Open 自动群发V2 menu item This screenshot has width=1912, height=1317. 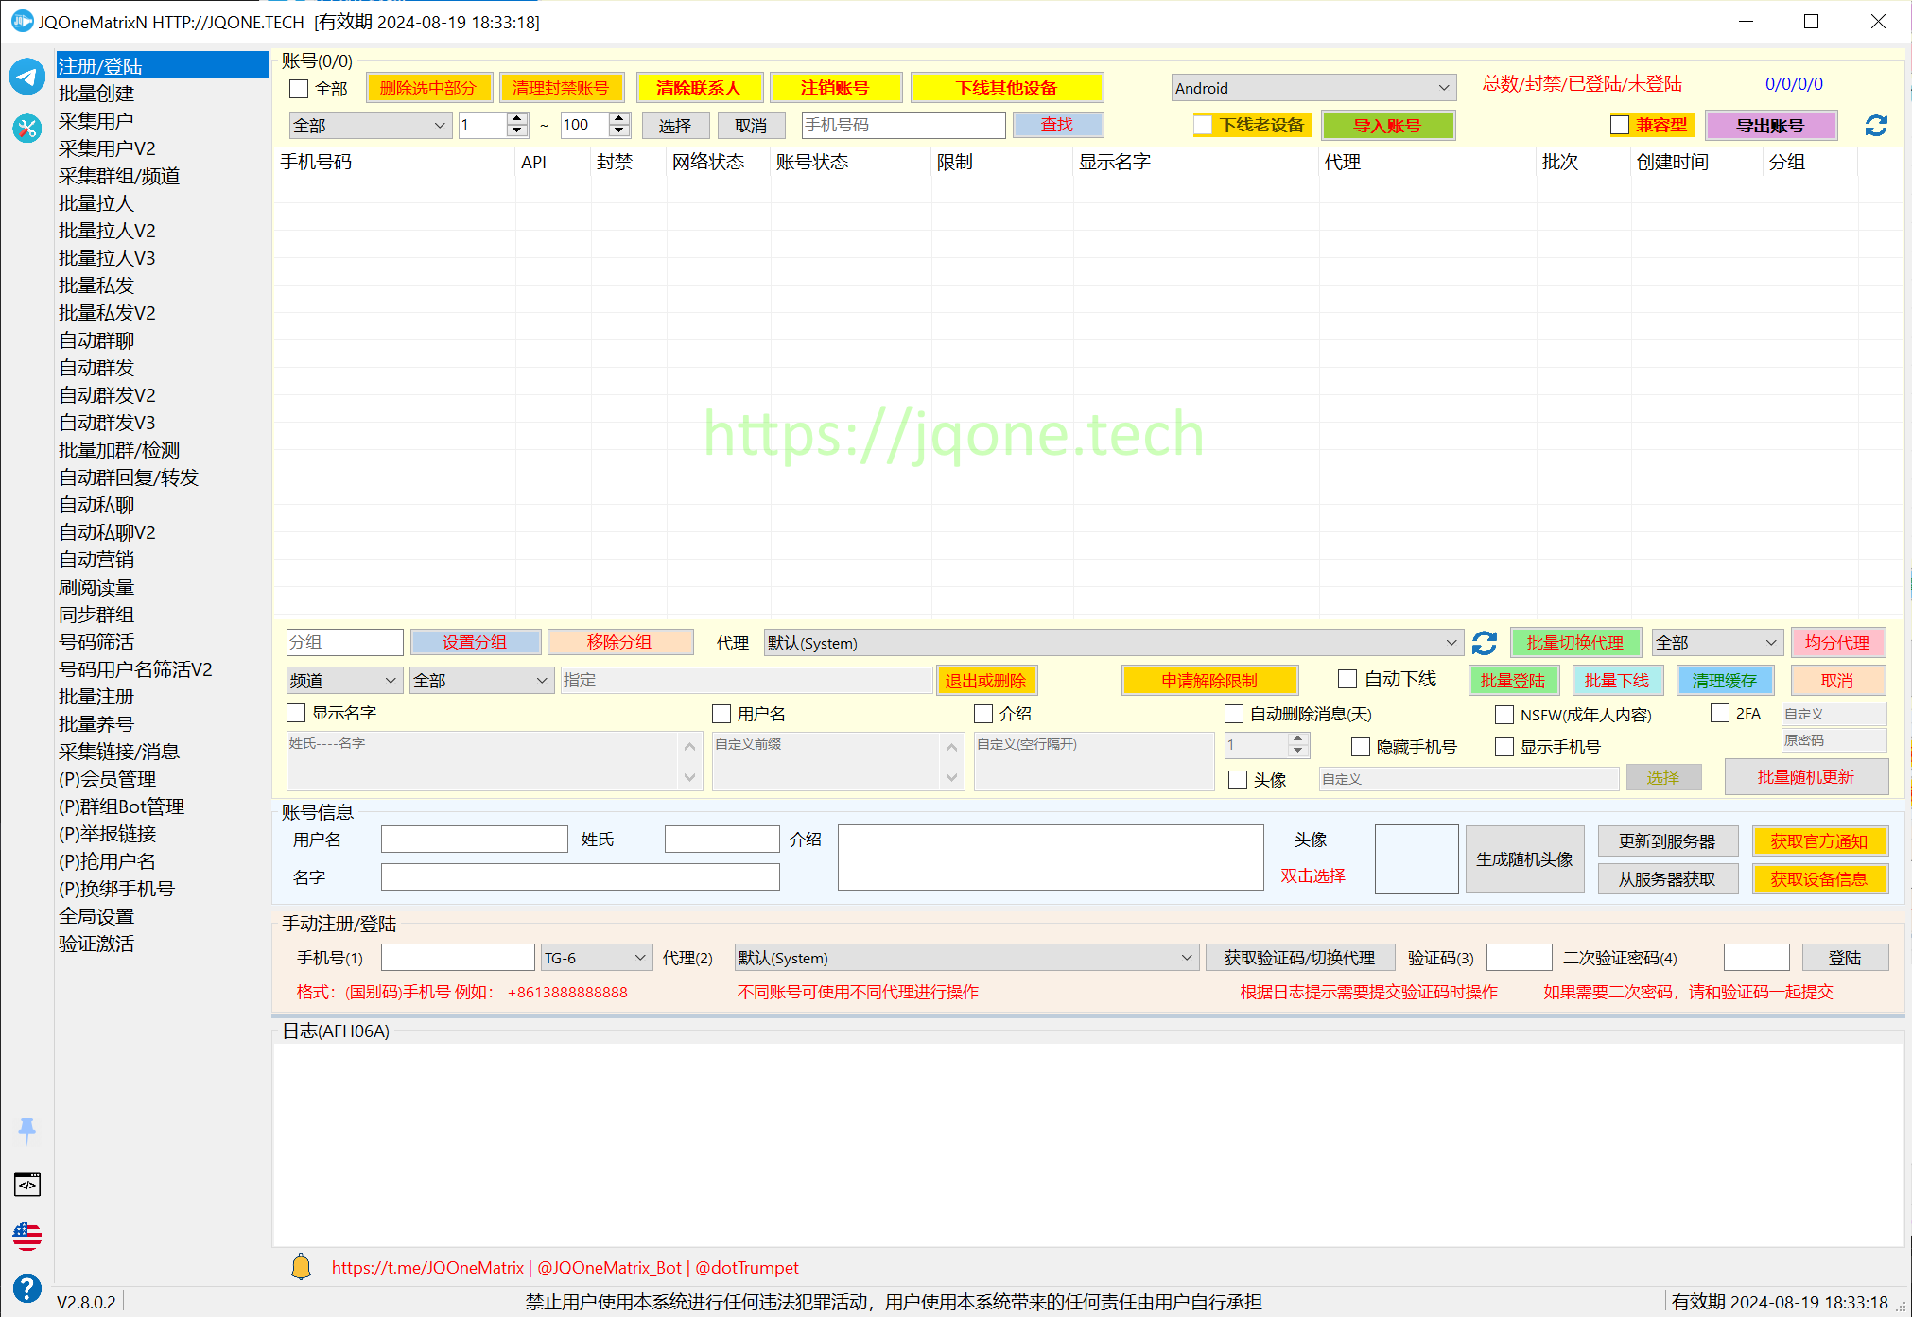[x=107, y=395]
